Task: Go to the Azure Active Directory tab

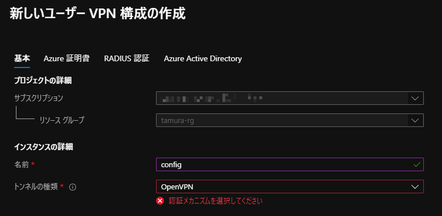Action: pyautogui.click(x=203, y=58)
